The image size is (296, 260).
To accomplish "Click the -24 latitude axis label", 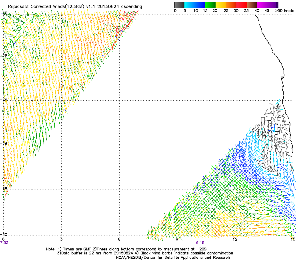I will coord(4,100).
